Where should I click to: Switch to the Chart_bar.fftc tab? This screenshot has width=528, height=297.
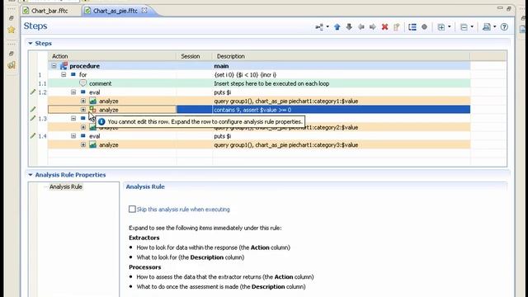pyautogui.click(x=49, y=11)
